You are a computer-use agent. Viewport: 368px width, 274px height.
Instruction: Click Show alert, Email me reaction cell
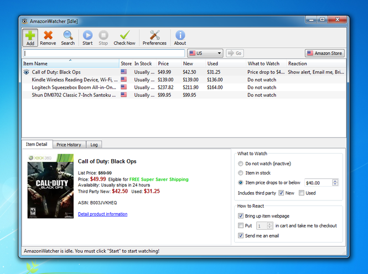316,72
